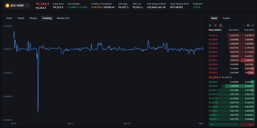Click total 3.04684 in bottom bid row

click(x=249, y=119)
